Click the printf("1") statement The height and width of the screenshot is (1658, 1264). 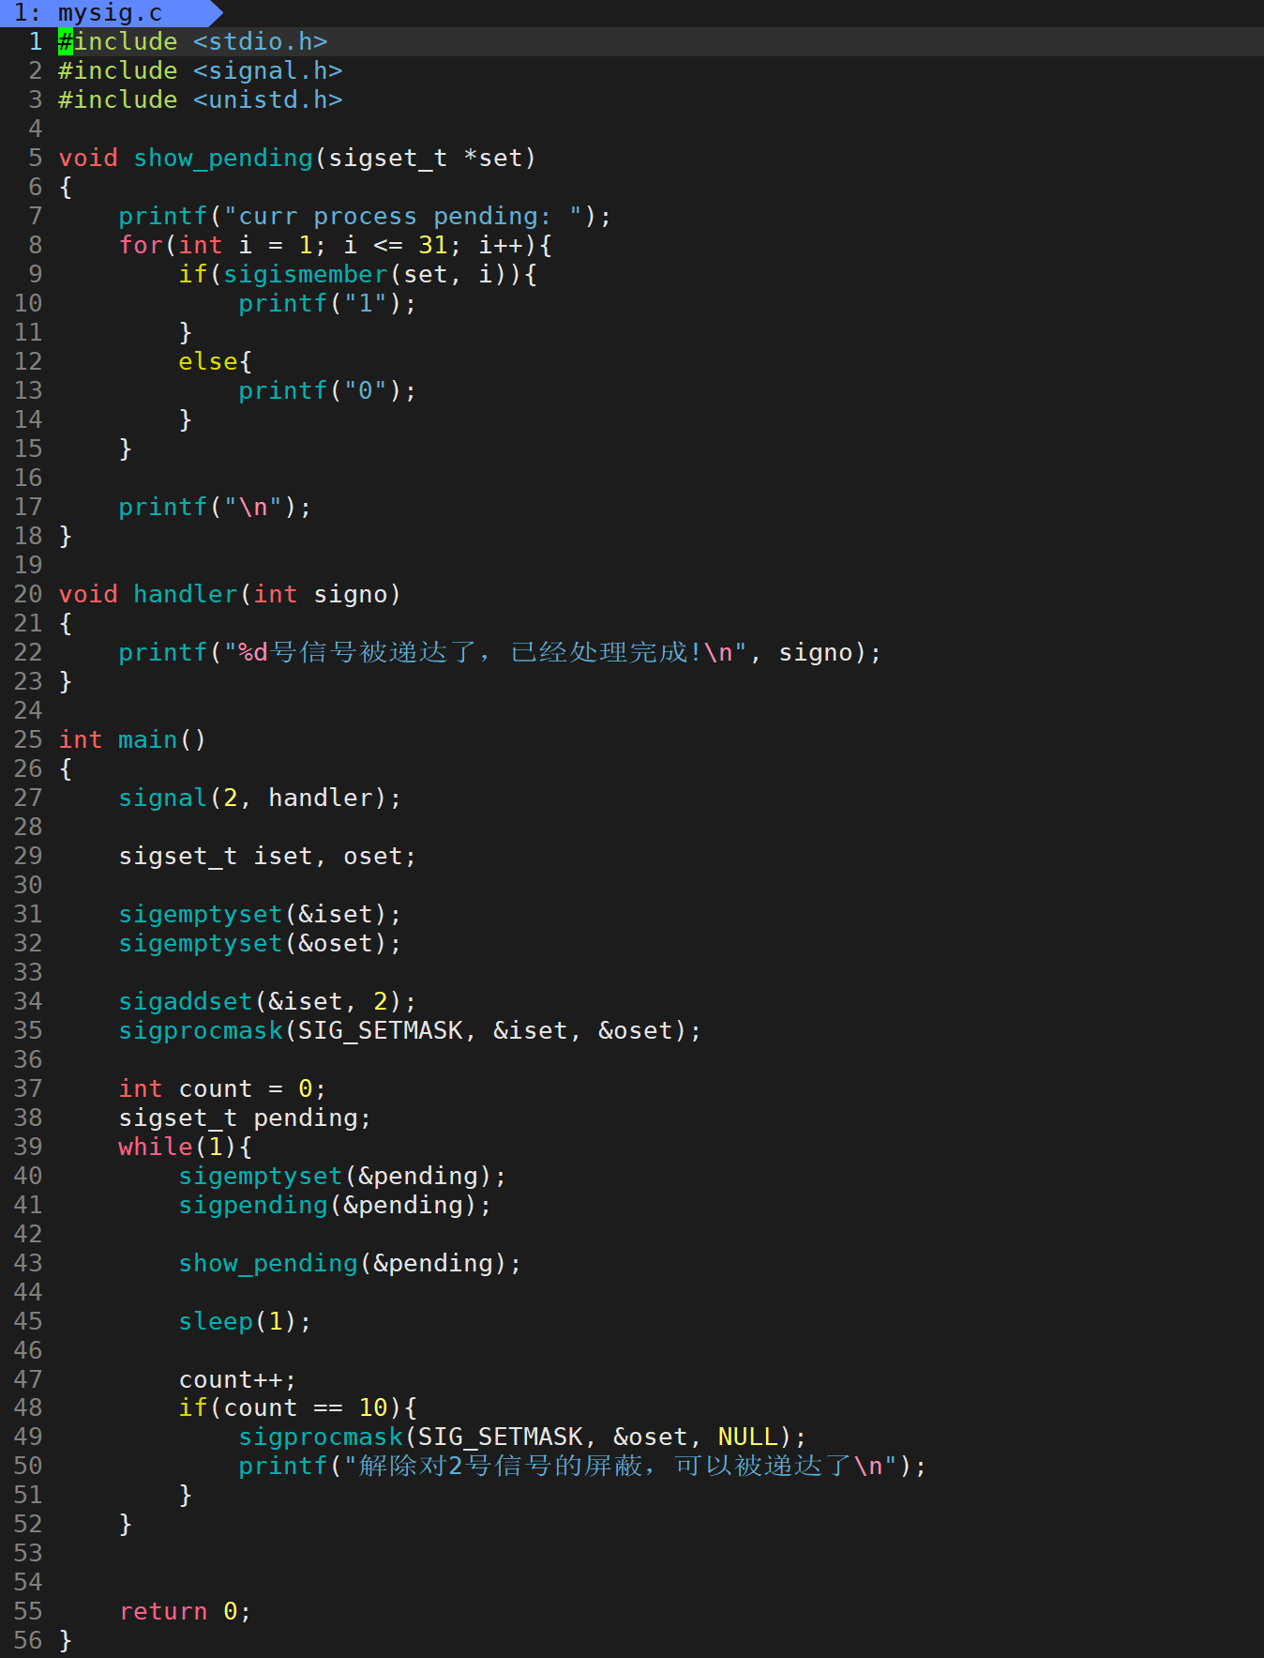pos(327,303)
